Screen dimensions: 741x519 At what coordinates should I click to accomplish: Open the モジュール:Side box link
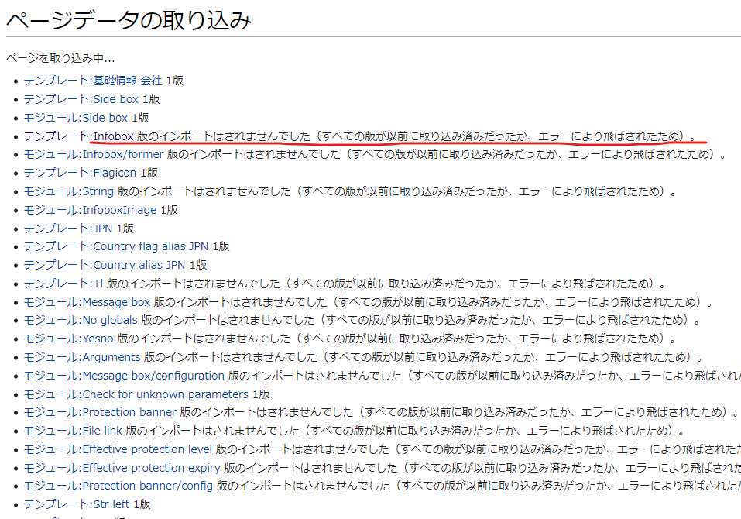(x=75, y=118)
